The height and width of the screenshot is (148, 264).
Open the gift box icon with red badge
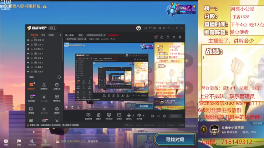click(x=156, y=37)
